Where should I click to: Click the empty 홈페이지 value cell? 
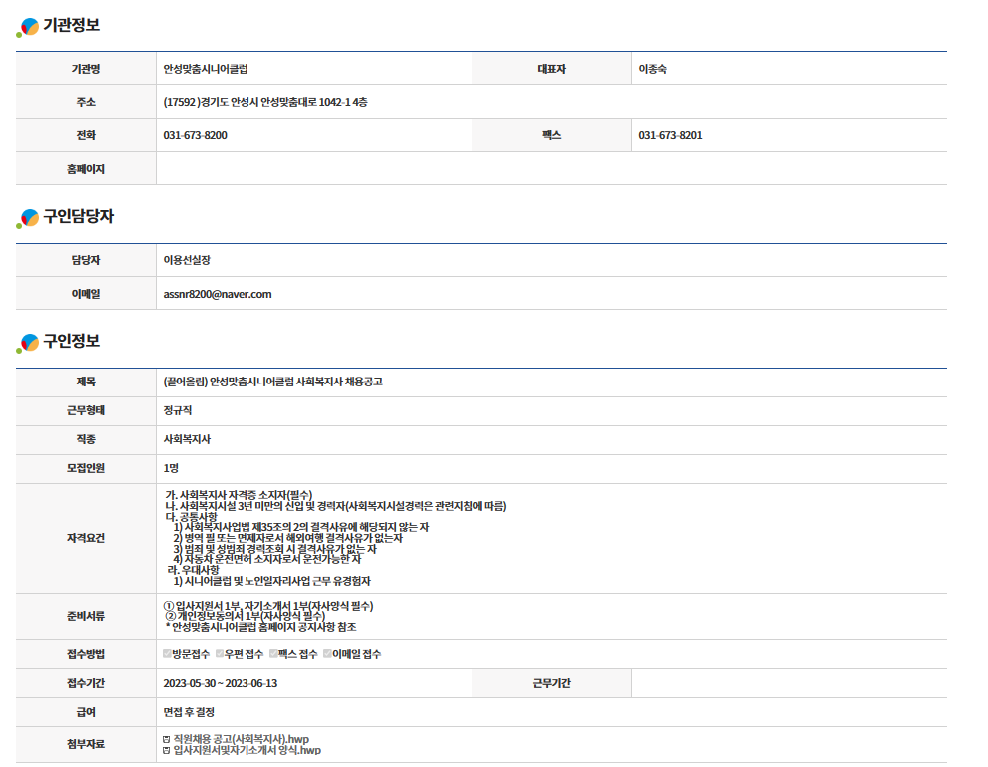click(551, 169)
